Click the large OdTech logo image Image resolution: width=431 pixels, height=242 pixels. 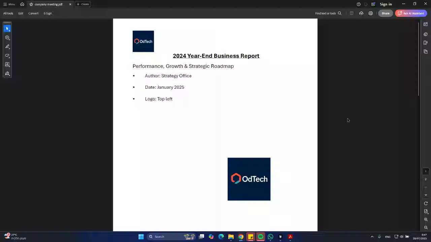249,179
